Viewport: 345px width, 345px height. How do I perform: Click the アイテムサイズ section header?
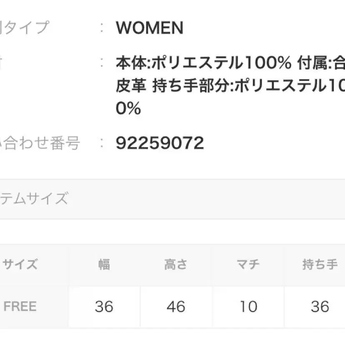coord(34,199)
